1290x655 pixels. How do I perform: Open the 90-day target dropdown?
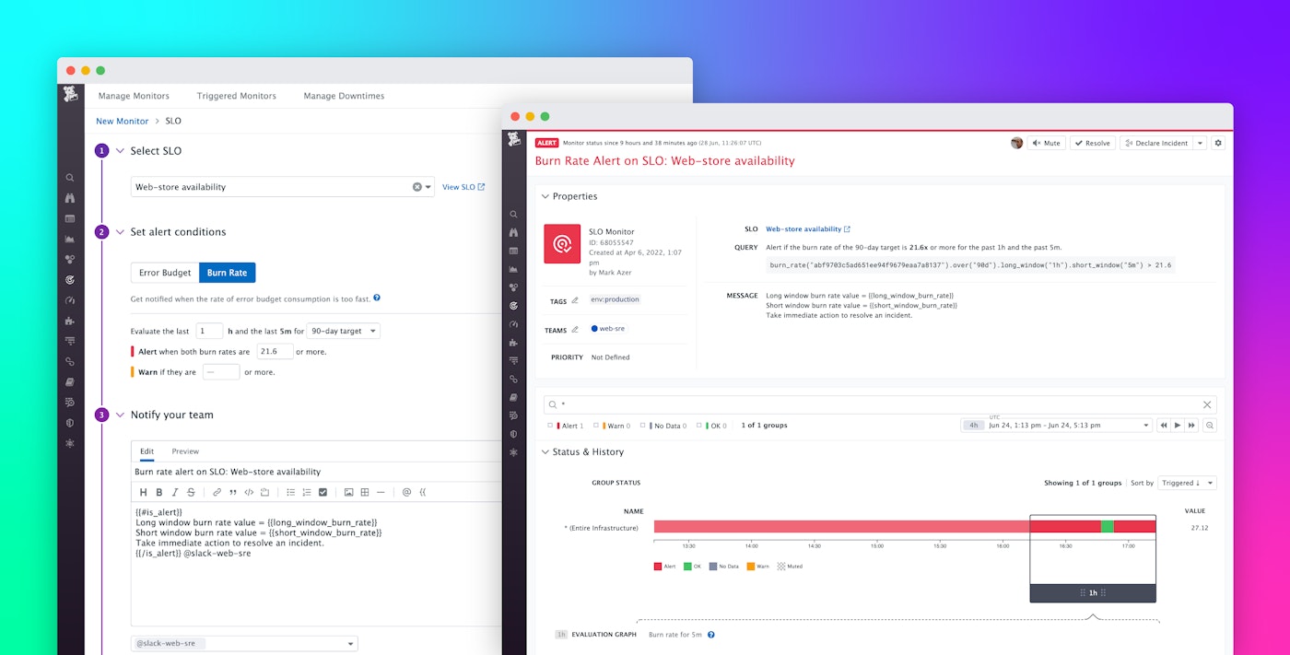point(343,330)
